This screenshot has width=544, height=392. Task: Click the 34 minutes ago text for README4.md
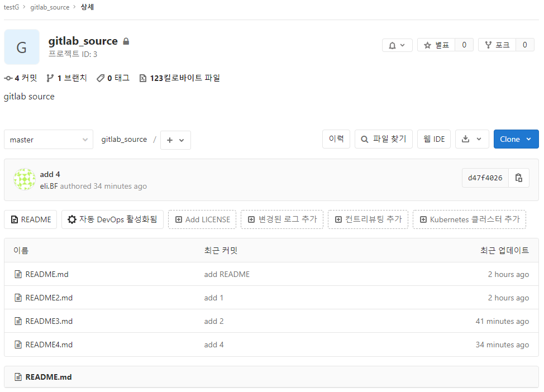[x=502, y=345]
